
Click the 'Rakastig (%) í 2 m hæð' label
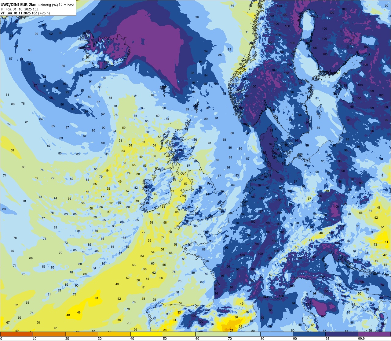(x=56, y=5)
